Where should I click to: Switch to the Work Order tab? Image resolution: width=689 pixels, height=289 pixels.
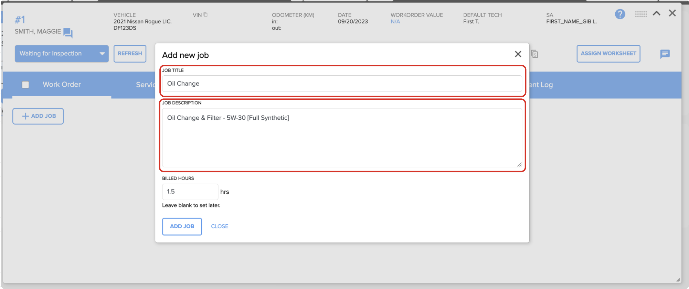click(62, 85)
